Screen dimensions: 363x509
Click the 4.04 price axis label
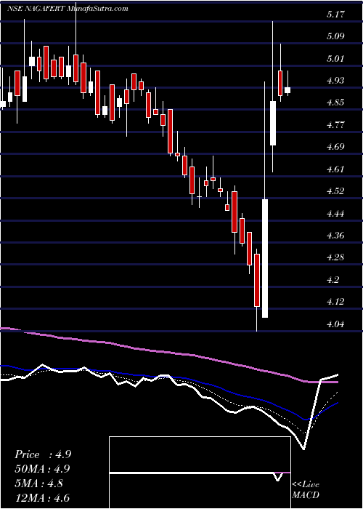(x=335, y=324)
